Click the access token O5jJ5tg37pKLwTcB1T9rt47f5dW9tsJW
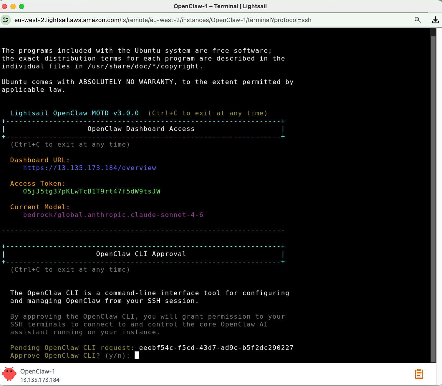This screenshot has width=442, height=386. (92, 191)
